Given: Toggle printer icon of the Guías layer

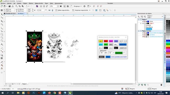Looking at the screenshot, I should (x=144, y=21).
